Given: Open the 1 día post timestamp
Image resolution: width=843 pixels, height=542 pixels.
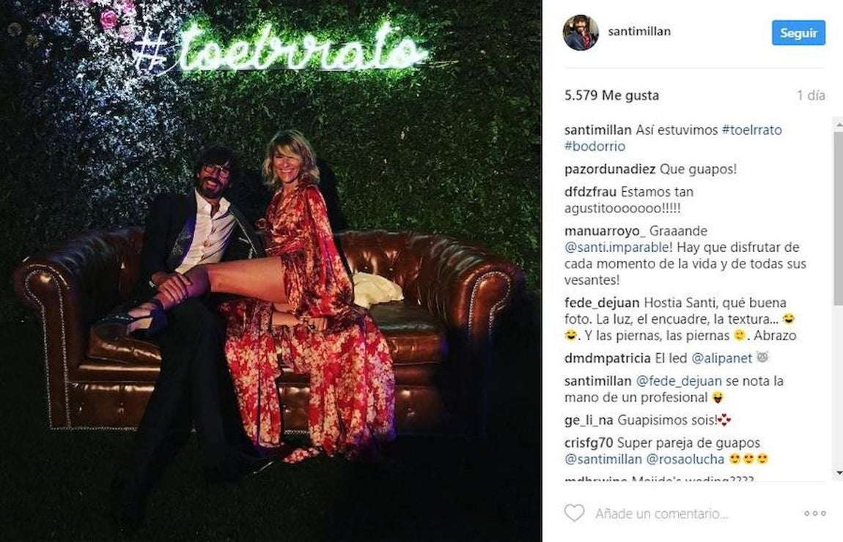Looking at the screenshot, I should coord(811,95).
